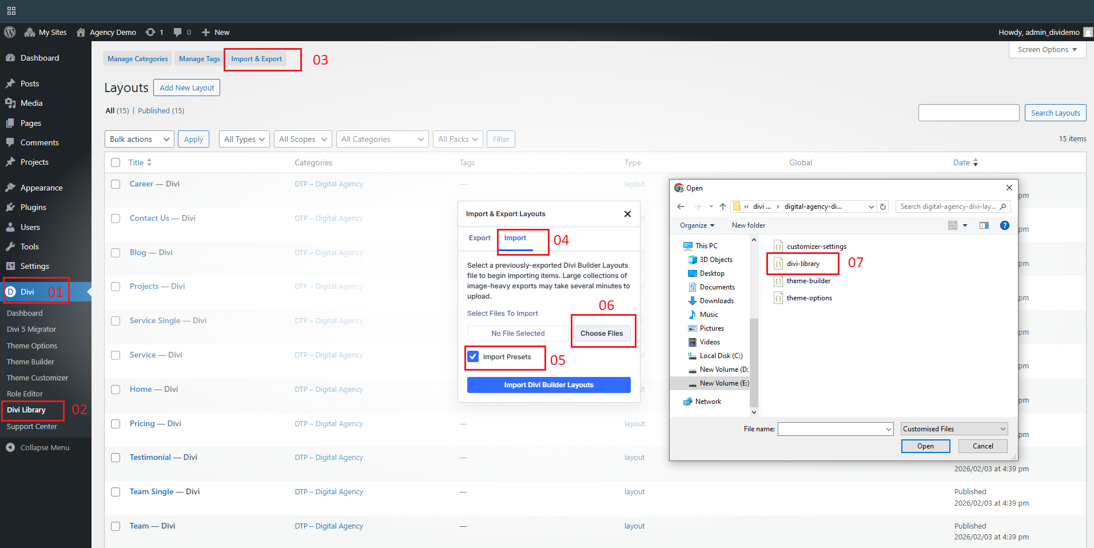Image resolution: width=1094 pixels, height=548 pixels.
Task: Toggle the preview pane icon in file dialog
Action: 984,225
